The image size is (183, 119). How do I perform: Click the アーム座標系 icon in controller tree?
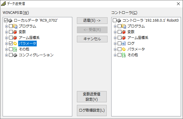(124, 38)
